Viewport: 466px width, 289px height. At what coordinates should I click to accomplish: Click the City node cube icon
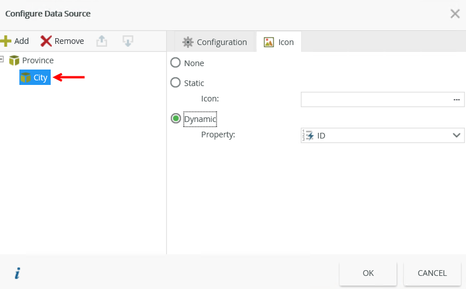(x=26, y=78)
